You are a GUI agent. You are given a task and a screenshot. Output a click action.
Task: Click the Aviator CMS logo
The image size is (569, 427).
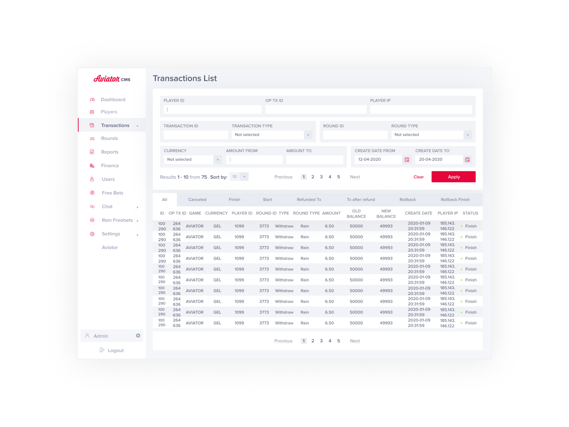pos(112,79)
